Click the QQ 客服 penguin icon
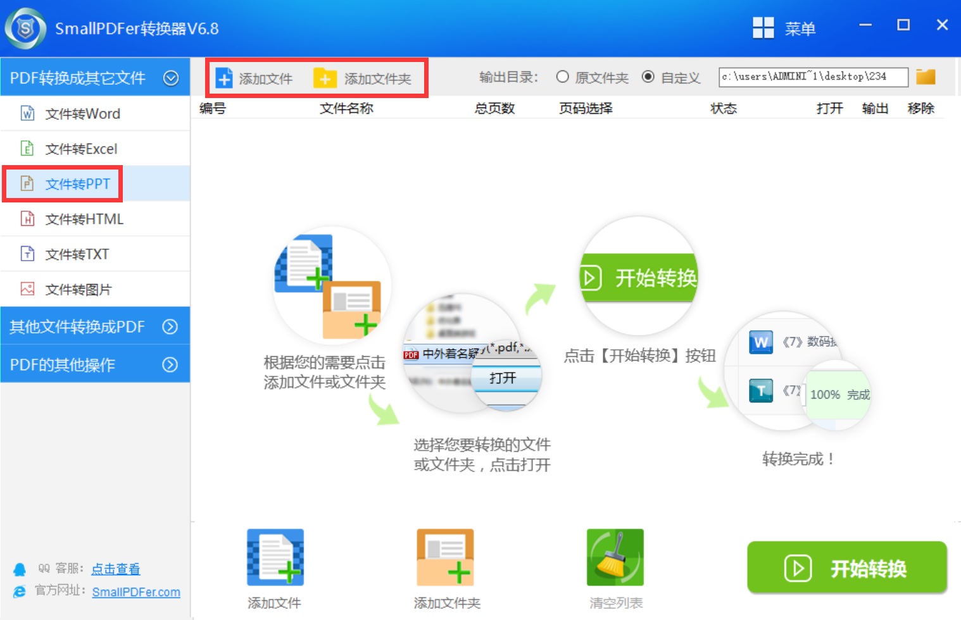This screenshot has height=620, width=961. [x=20, y=569]
